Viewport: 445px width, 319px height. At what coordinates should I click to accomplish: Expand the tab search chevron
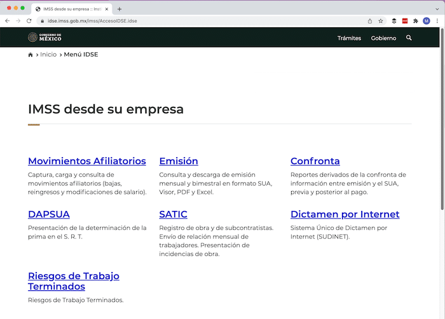437,9
